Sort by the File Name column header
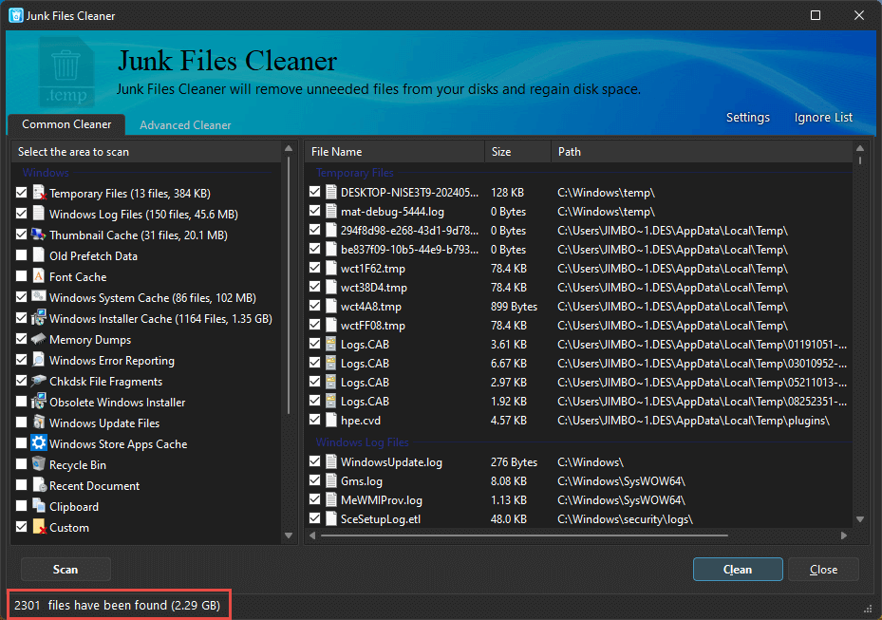882x620 pixels. pos(394,151)
